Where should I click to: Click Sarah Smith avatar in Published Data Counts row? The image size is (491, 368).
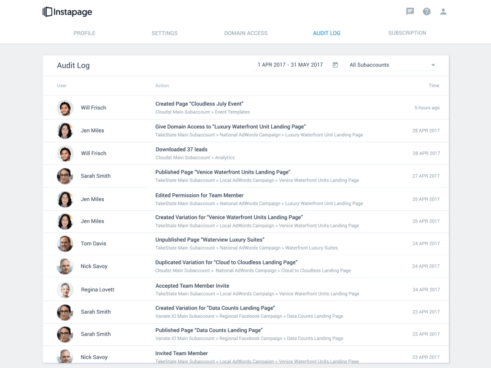pyautogui.click(x=65, y=334)
